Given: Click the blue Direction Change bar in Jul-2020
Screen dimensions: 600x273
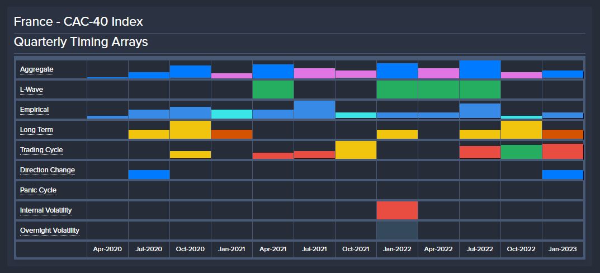Looking at the screenshot, I should [x=149, y=175].
